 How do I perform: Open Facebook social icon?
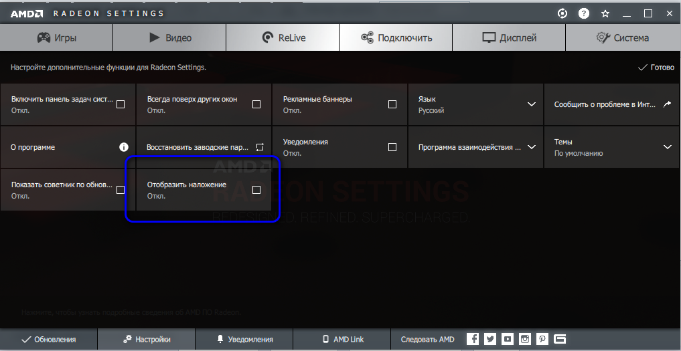[473, 339]
